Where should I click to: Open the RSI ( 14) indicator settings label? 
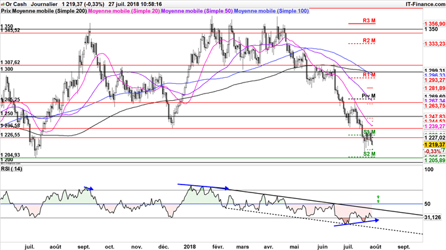12,169
